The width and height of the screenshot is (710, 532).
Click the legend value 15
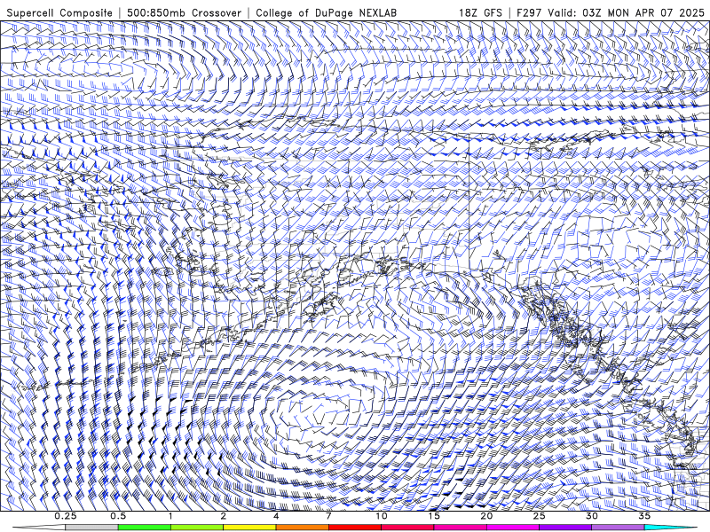[434, 516]
